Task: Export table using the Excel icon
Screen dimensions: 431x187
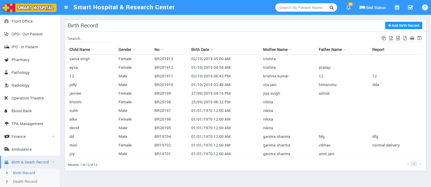Action: (391, 38)
